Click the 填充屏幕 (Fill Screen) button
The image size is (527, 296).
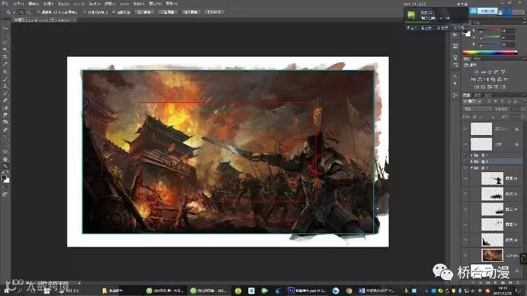[x=190, y=13]
